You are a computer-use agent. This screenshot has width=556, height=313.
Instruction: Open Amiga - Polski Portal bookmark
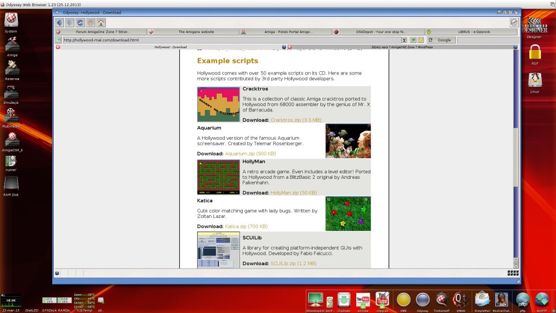click(x=286, y=32)
